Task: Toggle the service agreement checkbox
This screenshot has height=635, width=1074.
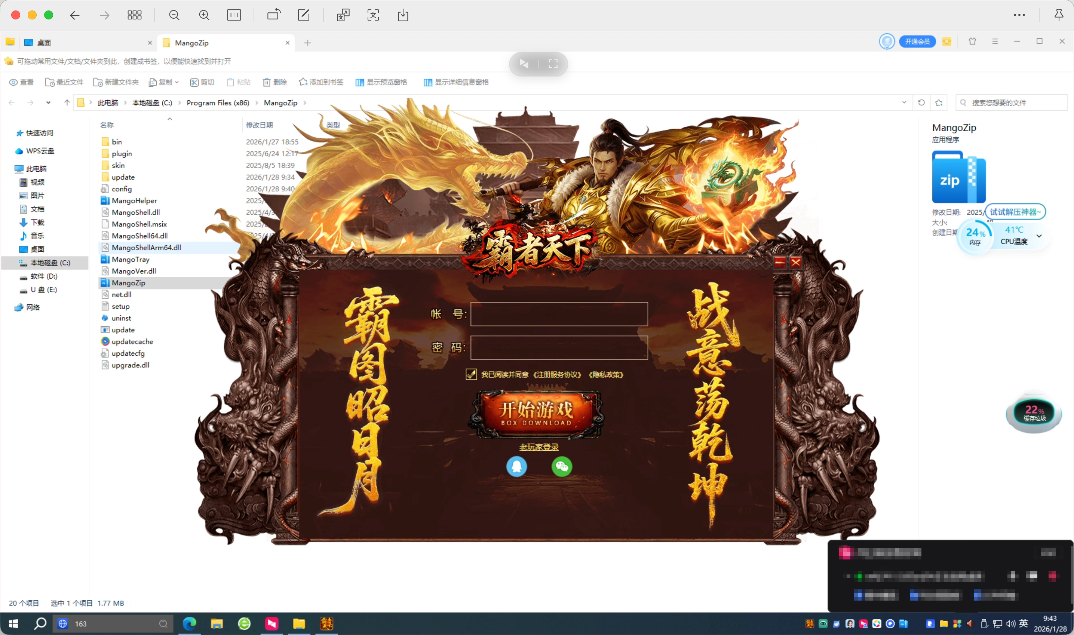Action: pyautogui.click(x=471, y=374)
